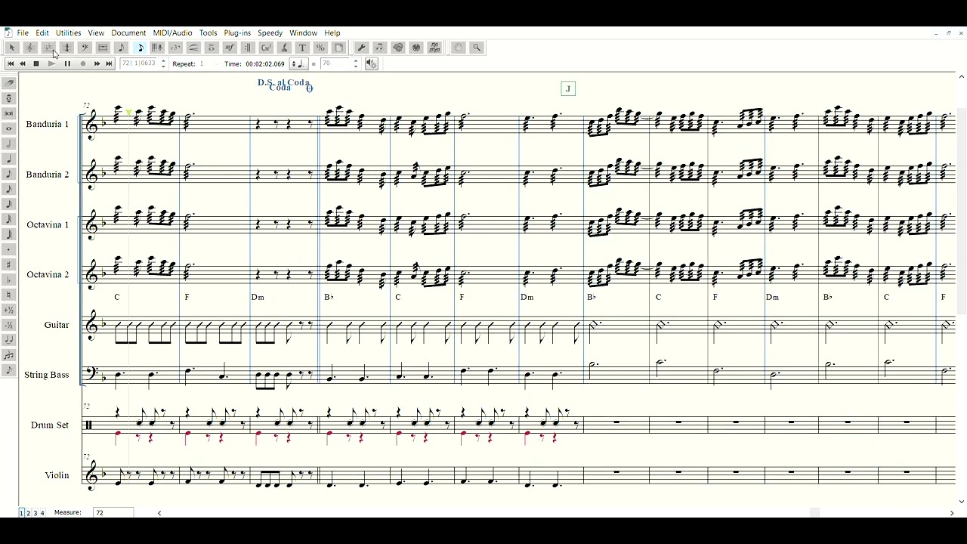Choose the sharp accidental in palette
Screen dimensions: 967x544
tap(9, 264)
